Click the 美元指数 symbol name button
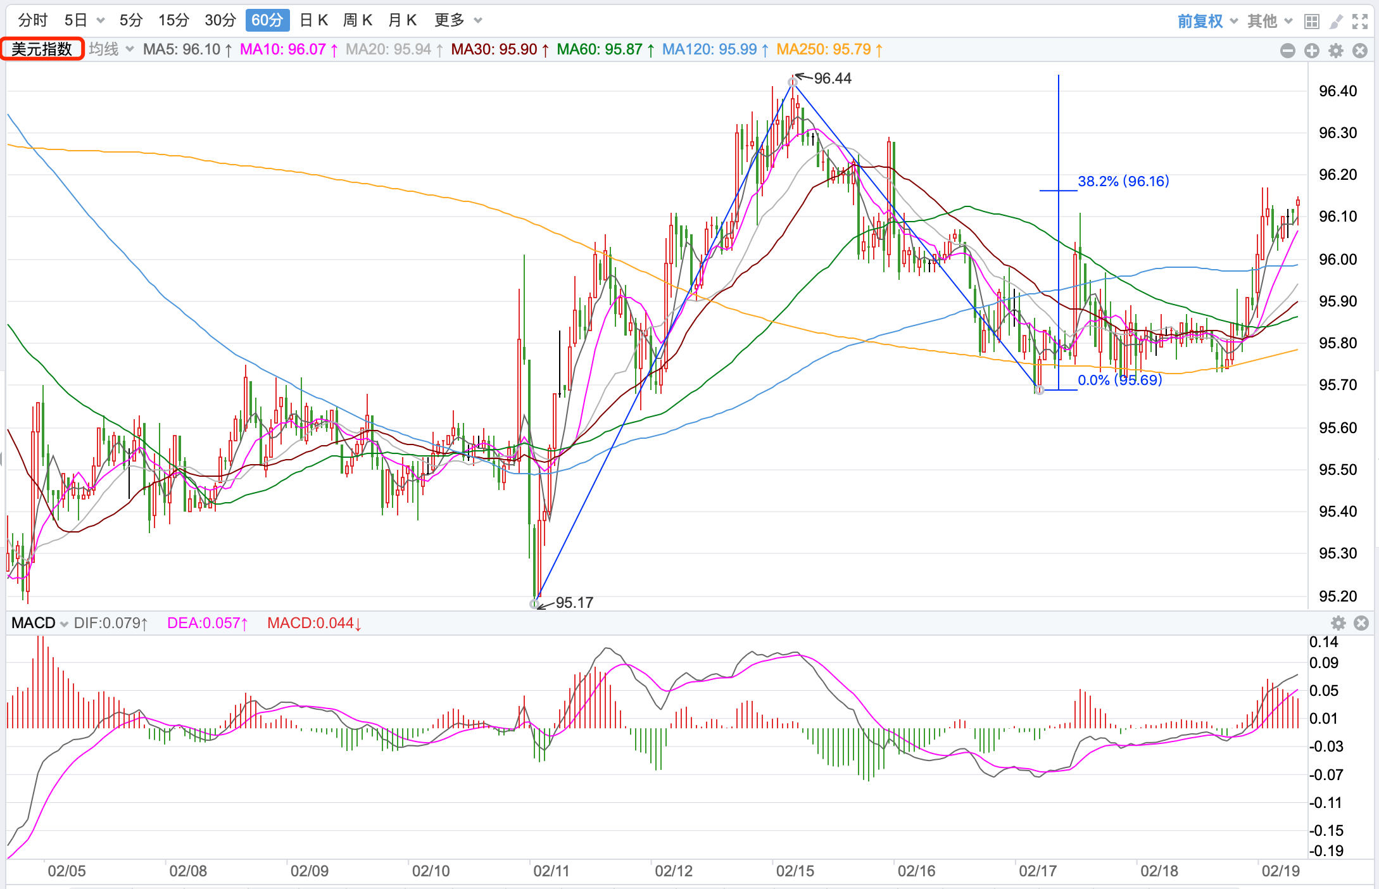 tap(42, 49)
